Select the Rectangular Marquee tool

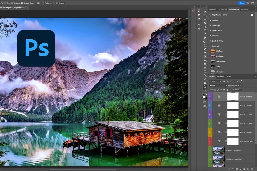(x=205, y=15)
